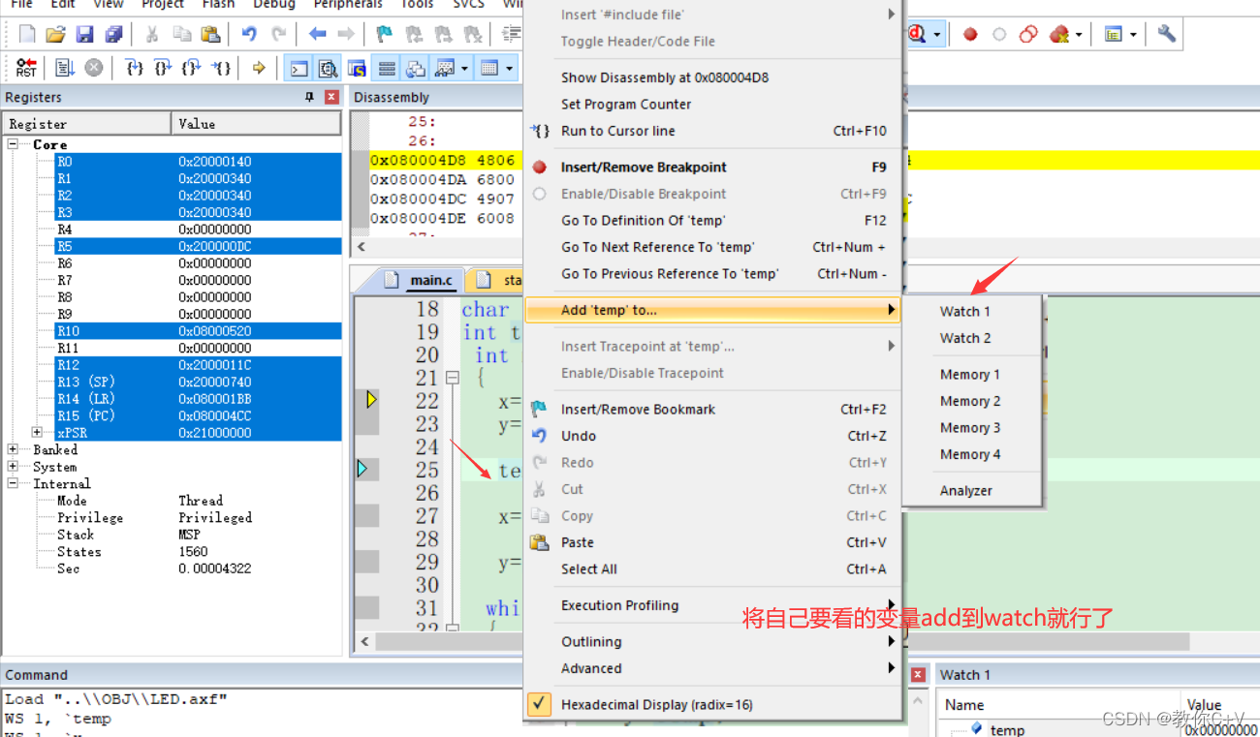This screenshot has width=1260, height=737.
Task: Click the Value column header in Registers
Action: [x=256, y=124]
